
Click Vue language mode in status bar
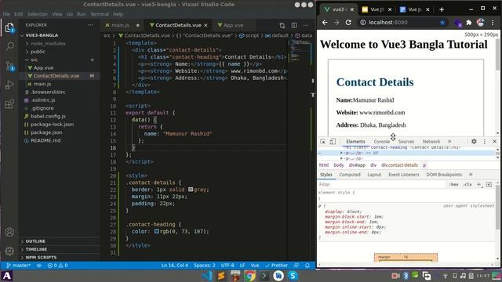[255, 266]
